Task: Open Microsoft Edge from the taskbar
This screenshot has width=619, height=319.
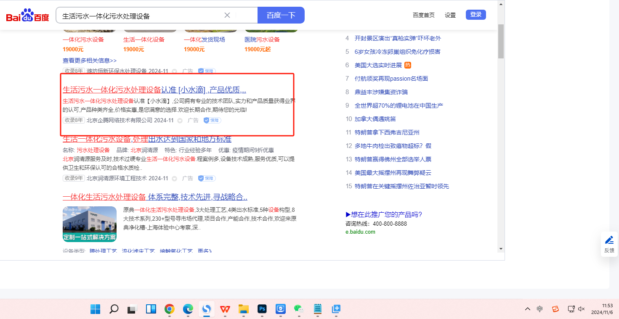Action: [x=188, y=309]
